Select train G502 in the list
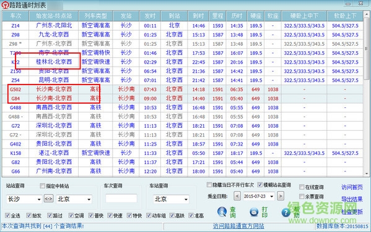Screen dimensions: 371x232 (x=183, y=89)
